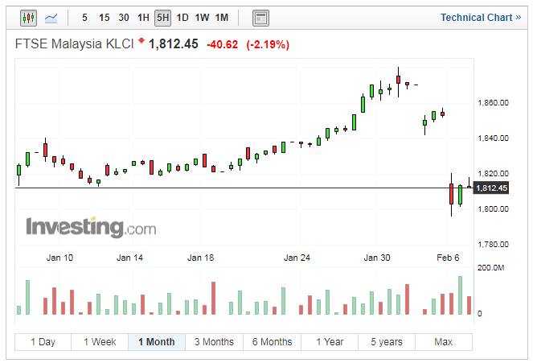The image size is (533, 363).
Task: Select the 1W interval
Action: click(202, 18)
